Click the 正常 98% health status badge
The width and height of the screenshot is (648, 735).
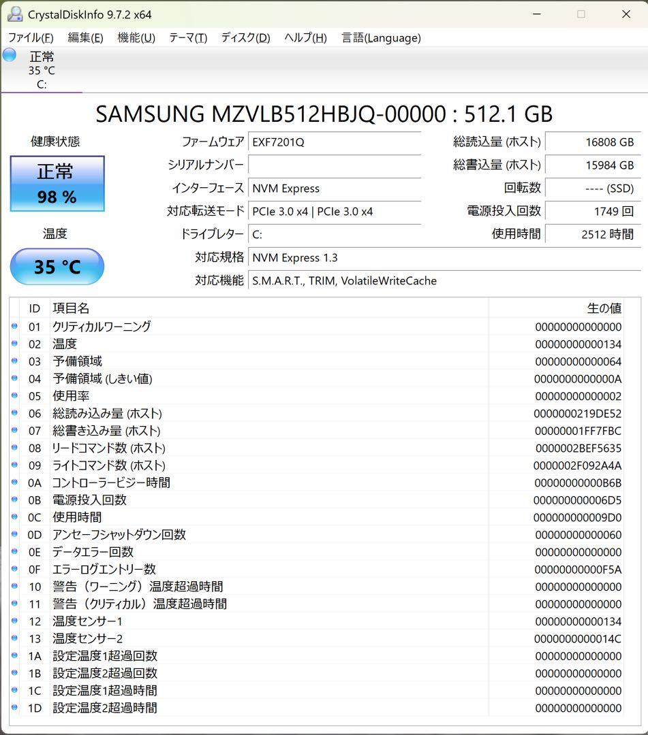pyautogui.click(x=57, y=183)
